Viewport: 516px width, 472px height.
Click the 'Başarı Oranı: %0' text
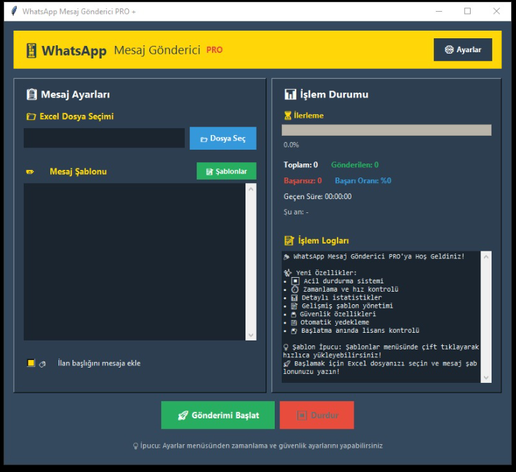pyautogui.click(x=363, y=180)
